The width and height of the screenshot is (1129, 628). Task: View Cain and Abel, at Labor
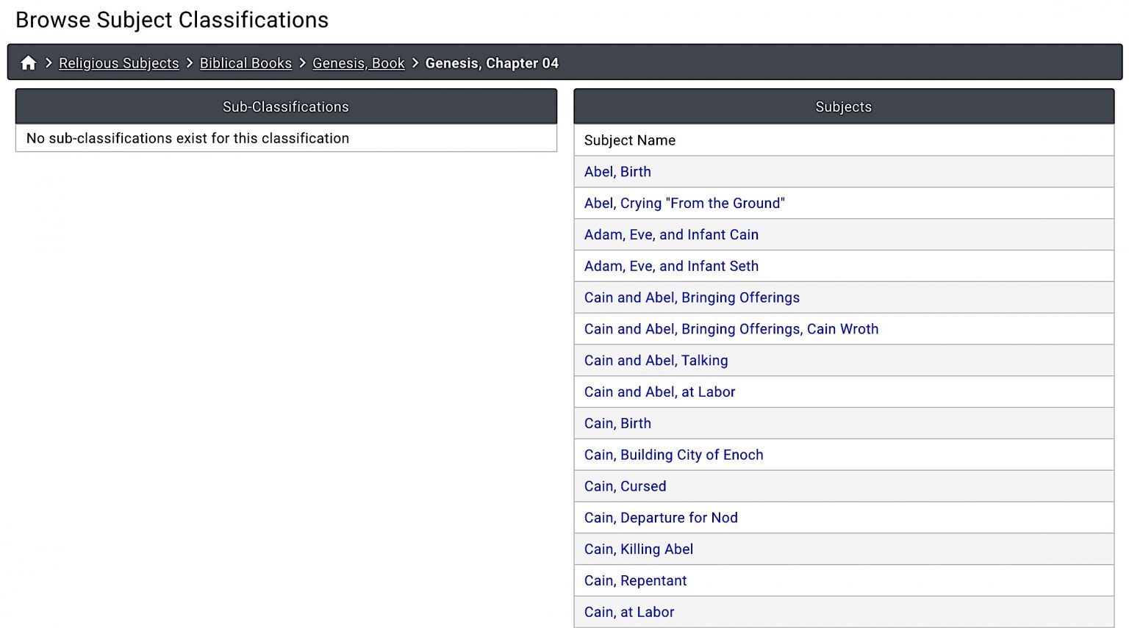pos(659,392)
